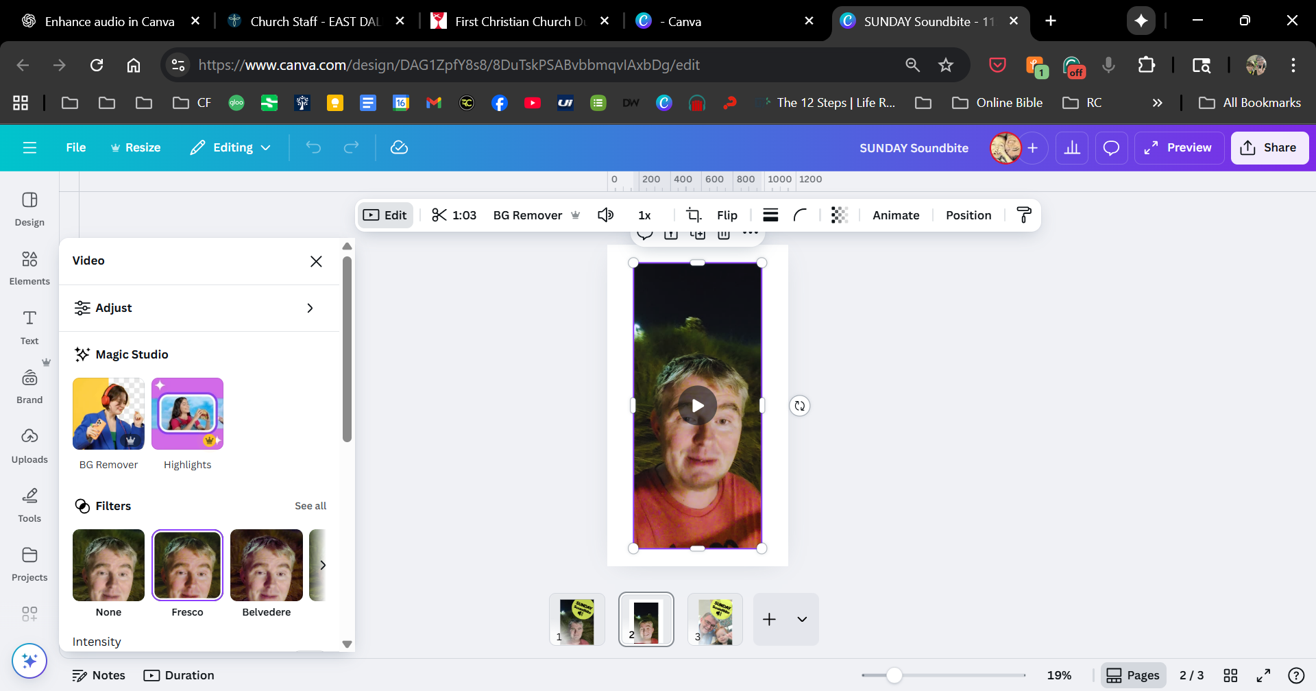The width and height of the screenshot is (1316, 691).
Task: Open the volume speaker control
Action: [x=605, y=215]
